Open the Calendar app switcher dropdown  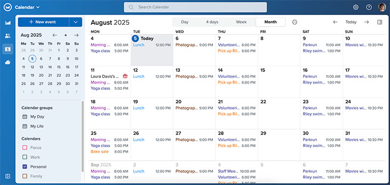click(x=27, y=7)
